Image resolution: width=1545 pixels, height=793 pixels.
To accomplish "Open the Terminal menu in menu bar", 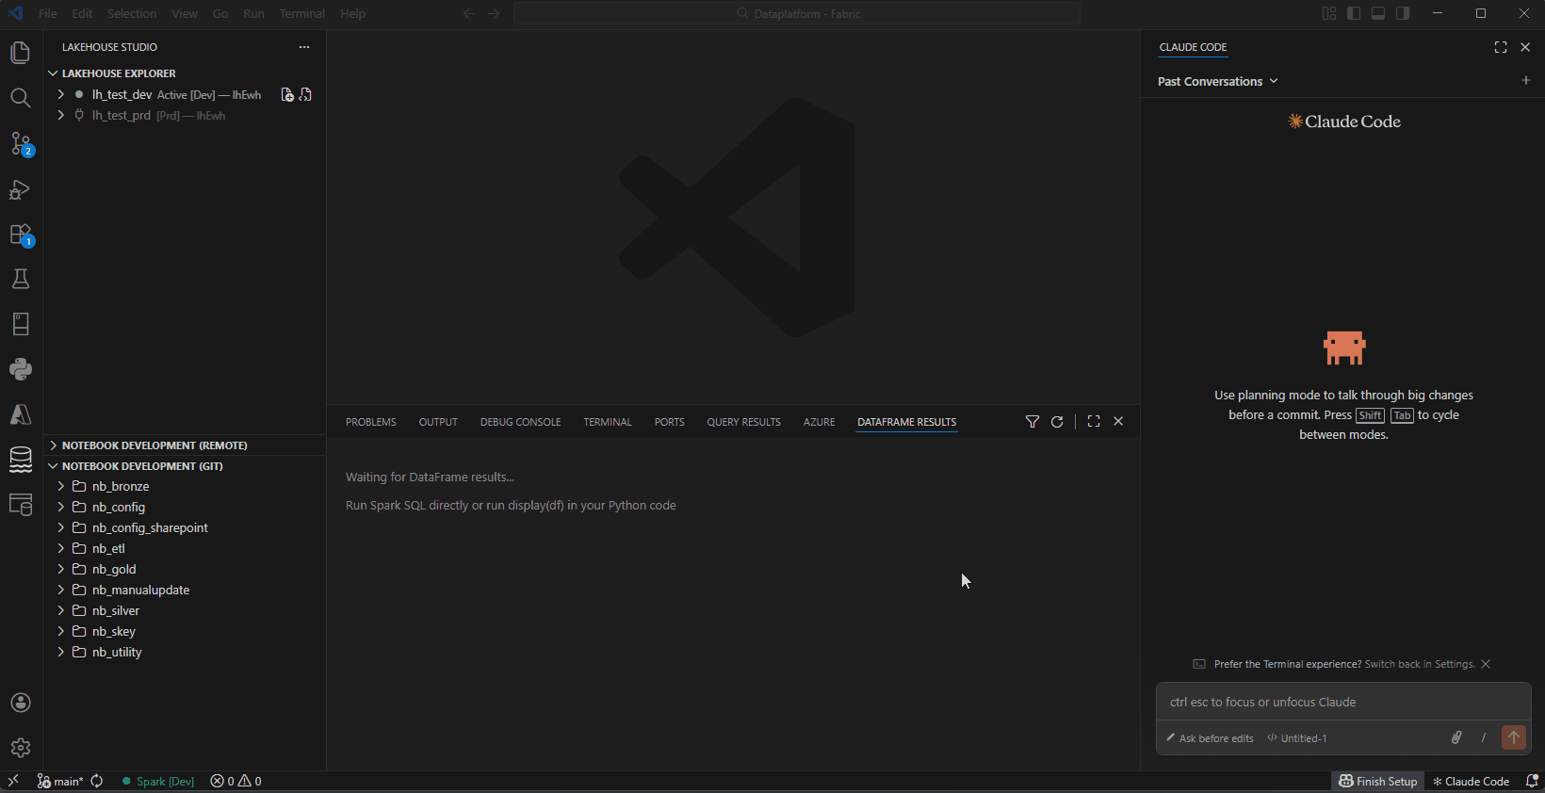I will tap(301, 13).
